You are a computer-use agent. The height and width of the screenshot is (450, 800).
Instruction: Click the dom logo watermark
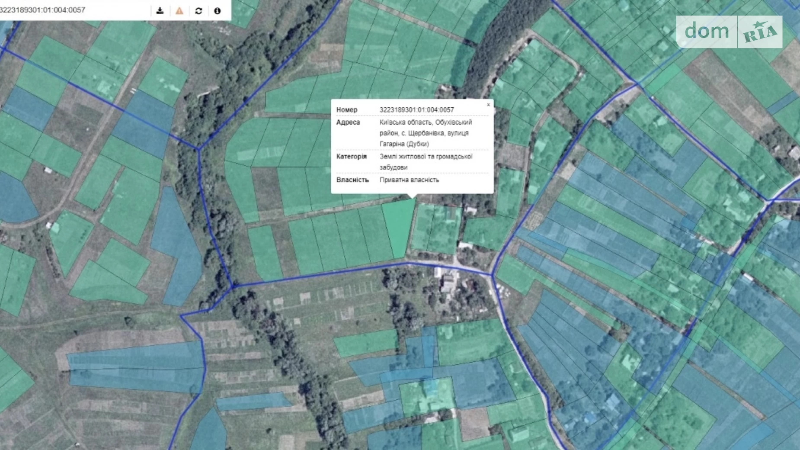(x=707, y=32)
